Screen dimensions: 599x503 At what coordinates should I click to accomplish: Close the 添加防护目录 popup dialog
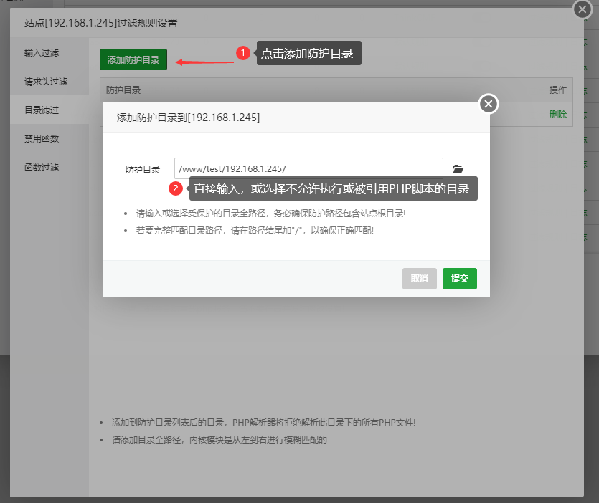click(489, 104)
